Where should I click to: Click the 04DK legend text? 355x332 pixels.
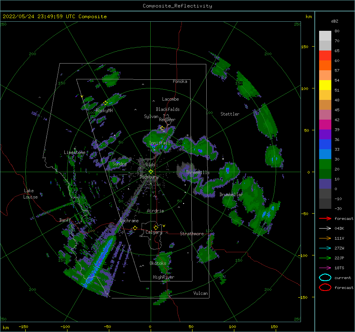pyautogui.click(x=339, y=228)
